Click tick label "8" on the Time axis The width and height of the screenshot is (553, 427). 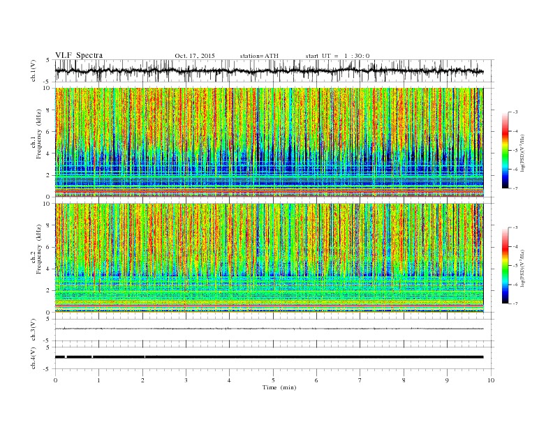point(404,380)
